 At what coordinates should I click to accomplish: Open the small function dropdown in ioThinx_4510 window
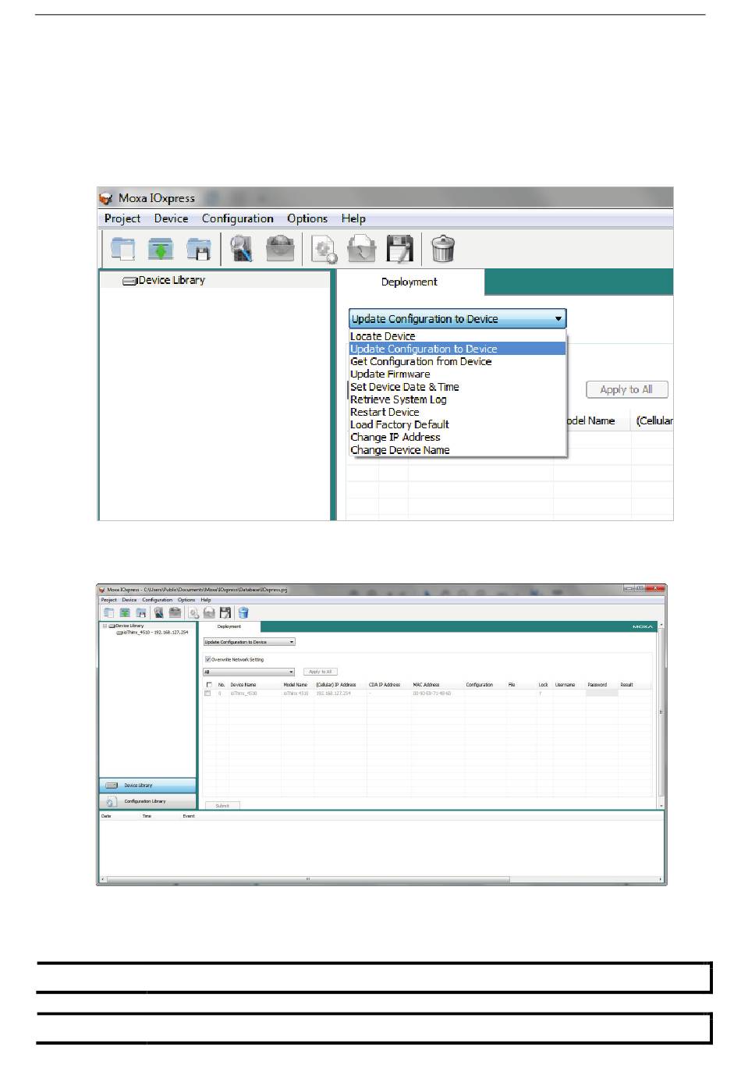(250, 642)
